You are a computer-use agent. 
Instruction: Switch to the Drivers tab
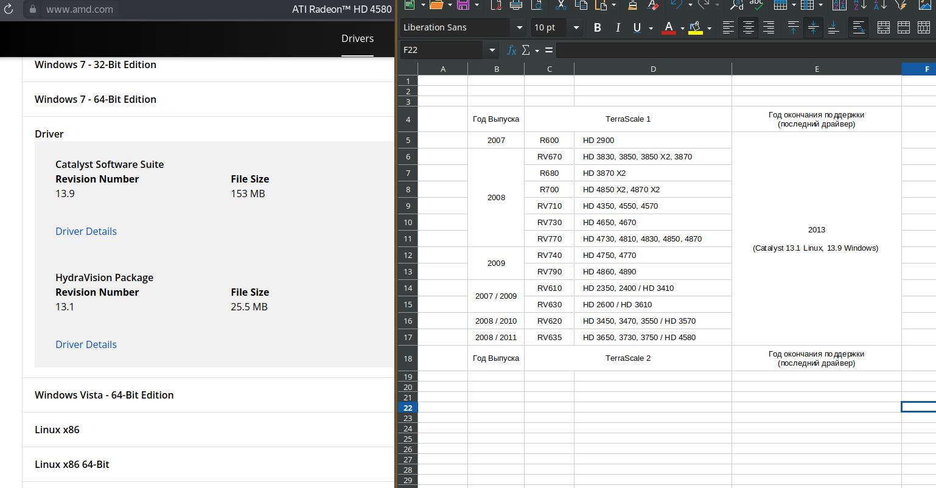tap(357, 38)
